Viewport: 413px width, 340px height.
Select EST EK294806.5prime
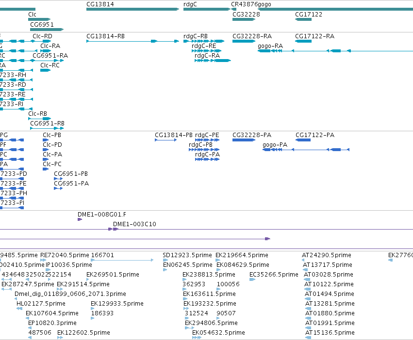tap(190, 328)
